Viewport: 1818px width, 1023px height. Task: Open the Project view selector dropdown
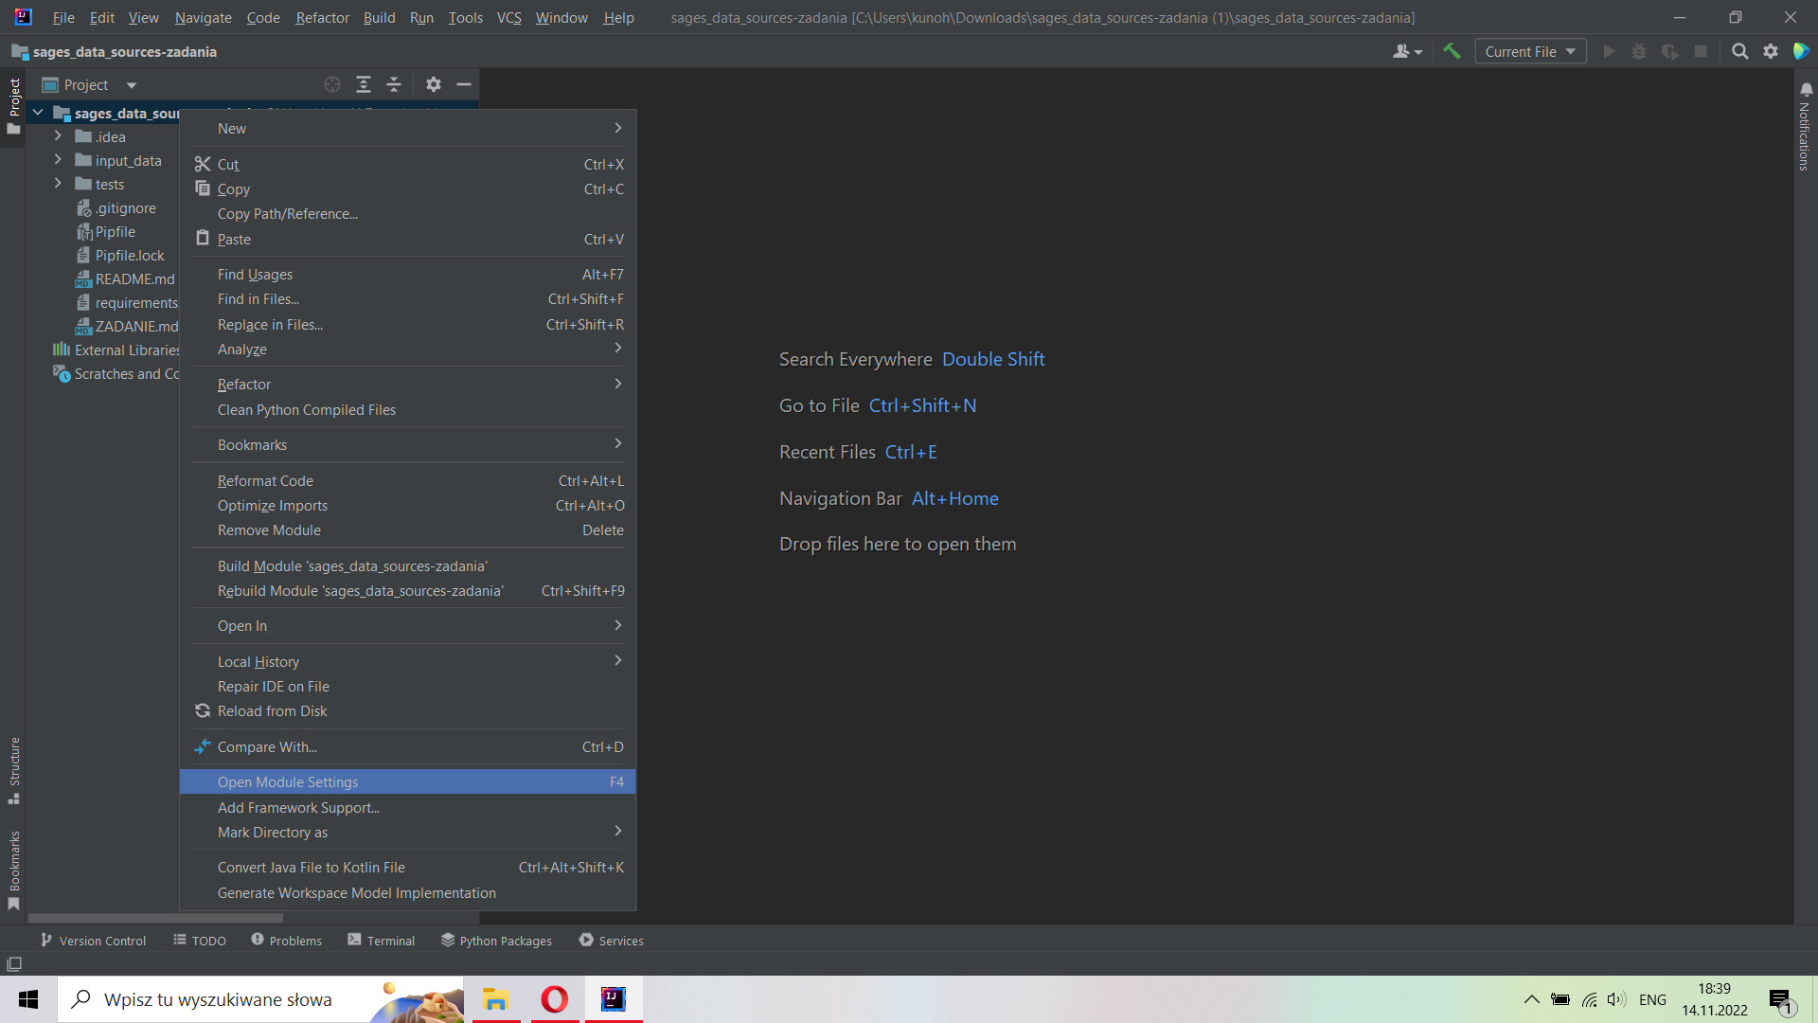[131, 85]
